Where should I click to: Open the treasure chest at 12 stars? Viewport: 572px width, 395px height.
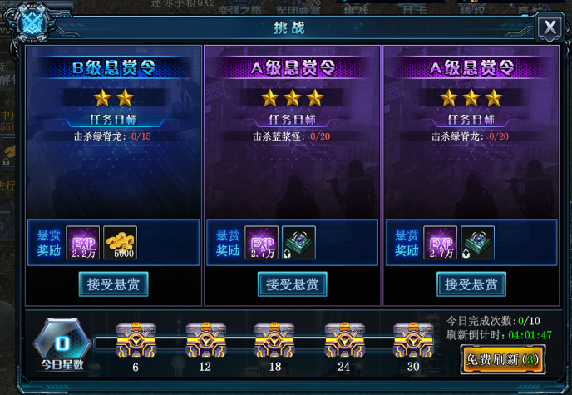click(205, 340)
